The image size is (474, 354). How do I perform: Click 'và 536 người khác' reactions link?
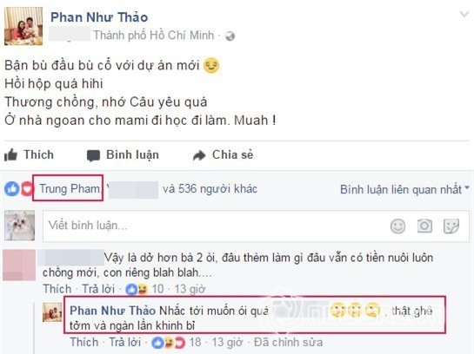click(210, 189)
